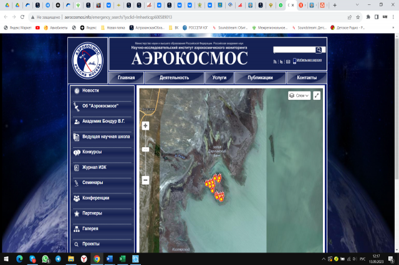Image resolution: width=399 pixels, height=265 pixels.
Task: Click the Не защищено security indicator
Action: click(x=46, y=17)
